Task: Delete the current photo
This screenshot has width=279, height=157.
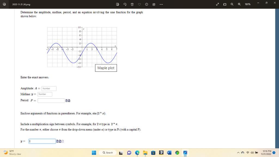Action: coord(132,4)
